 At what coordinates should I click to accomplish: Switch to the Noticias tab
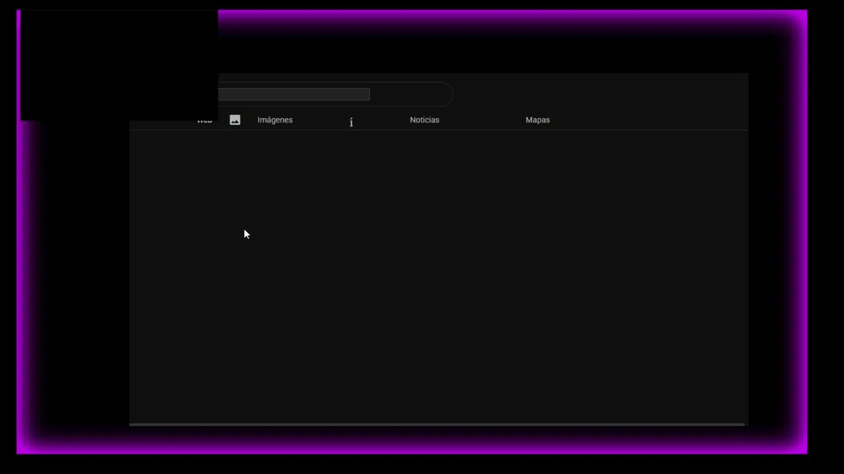coord(424,120)
